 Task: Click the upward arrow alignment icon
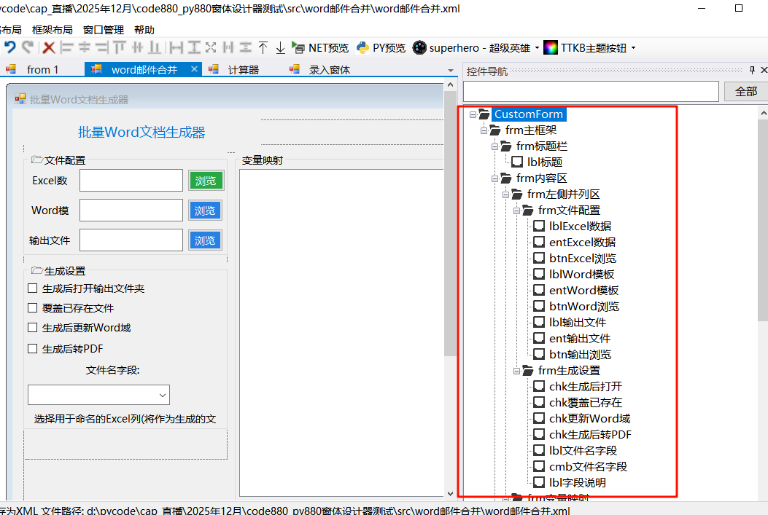(263, 47)
